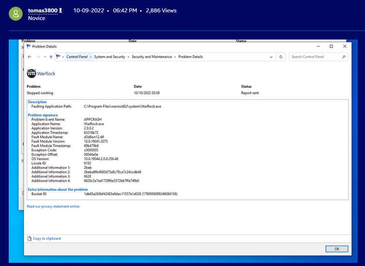The height and width of the screenshot is (266, 365).
Task: Go back using the back arrow
Action: point(30,57)
